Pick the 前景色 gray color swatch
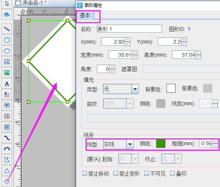The height and width of the screenshot is (187, 220). [208, 88]
